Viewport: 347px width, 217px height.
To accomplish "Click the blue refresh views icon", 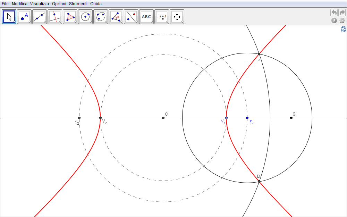I will pyautogui.click(x=344, y=29).
